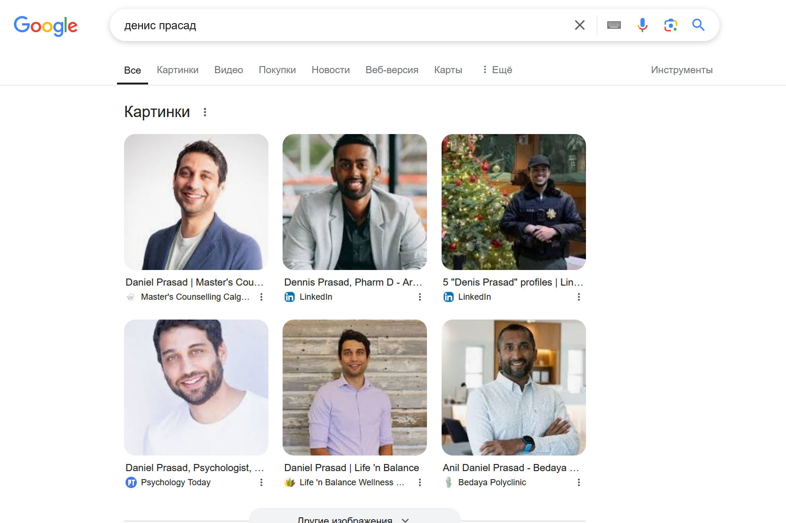Open Anil Daniel Prasad Bedaya photo
The height and width of the screenshot is (523, 786).
point(514,388)
